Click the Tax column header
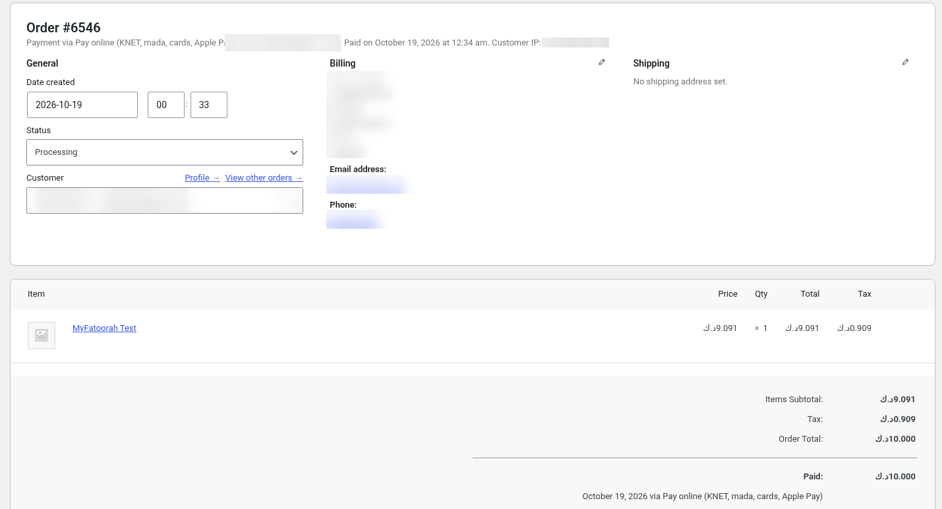This screenshot has width=942, height=509. (865, 294)
